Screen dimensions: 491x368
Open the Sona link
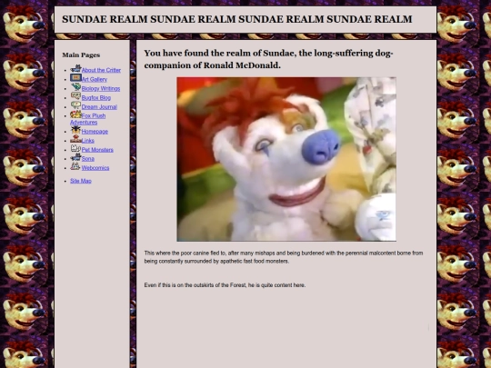coord(88,159)
